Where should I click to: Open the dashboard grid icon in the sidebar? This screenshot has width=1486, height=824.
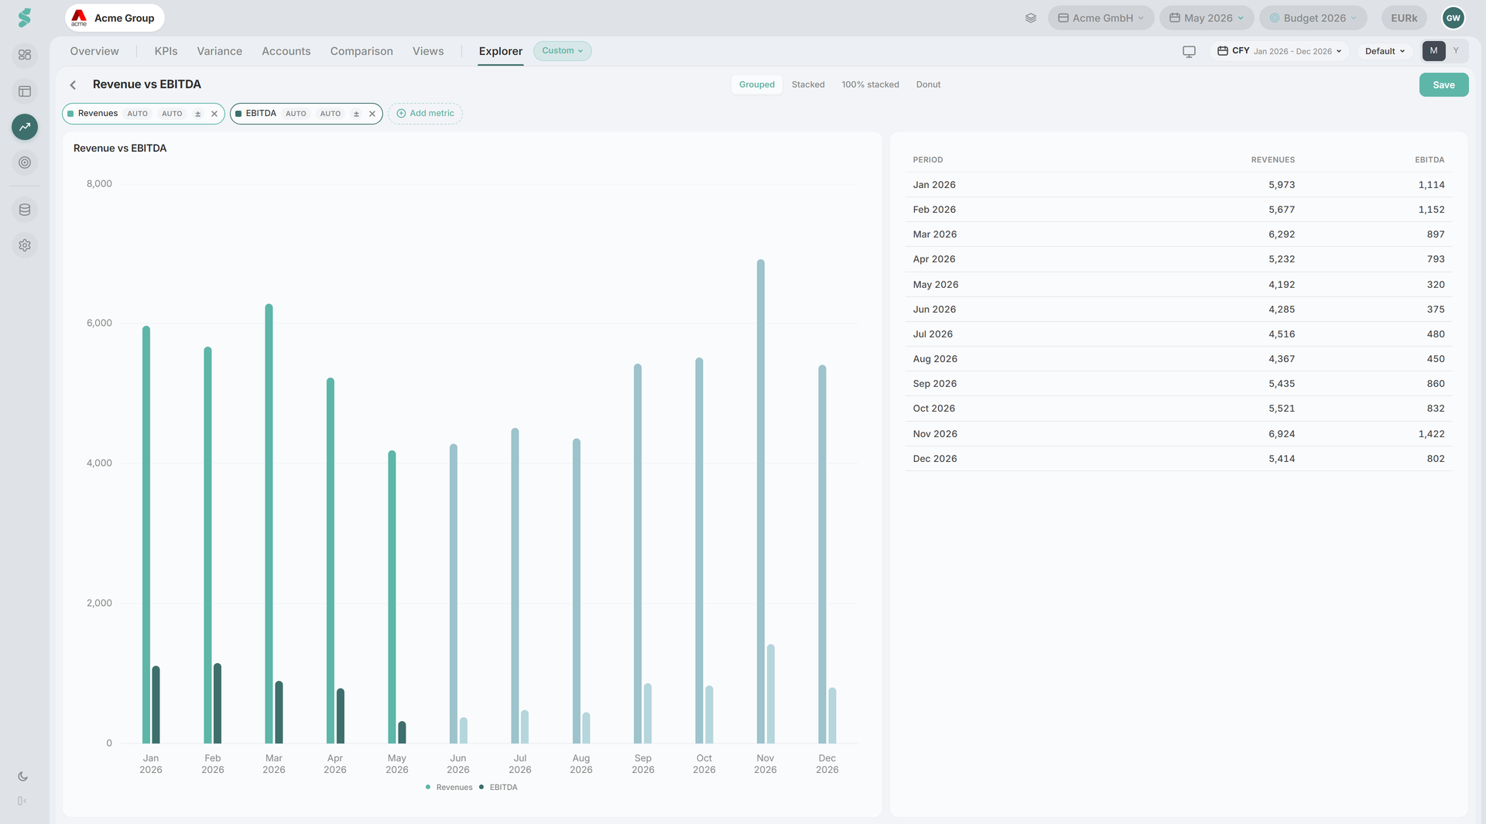(x=25, y=55)
